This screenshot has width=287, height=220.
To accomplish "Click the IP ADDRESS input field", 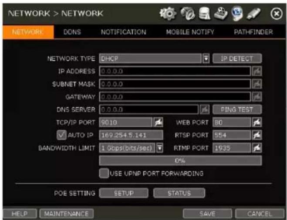I will (175, 71).
